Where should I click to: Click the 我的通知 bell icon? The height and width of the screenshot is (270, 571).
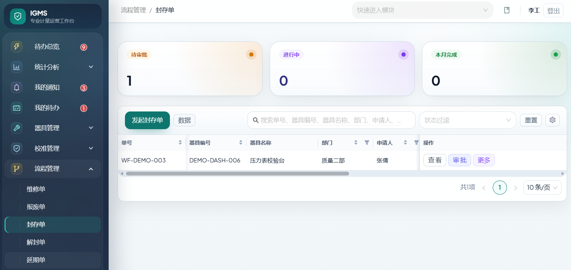click(x=17, y=87)
